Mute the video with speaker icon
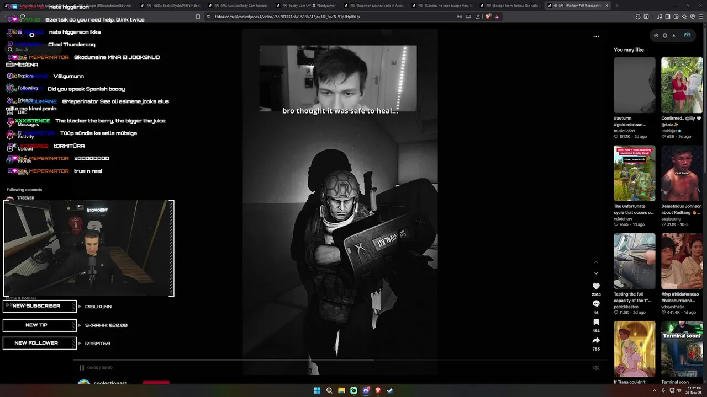Image resolution: width=707 pixels, height=397 pixels. coord(596,368)
